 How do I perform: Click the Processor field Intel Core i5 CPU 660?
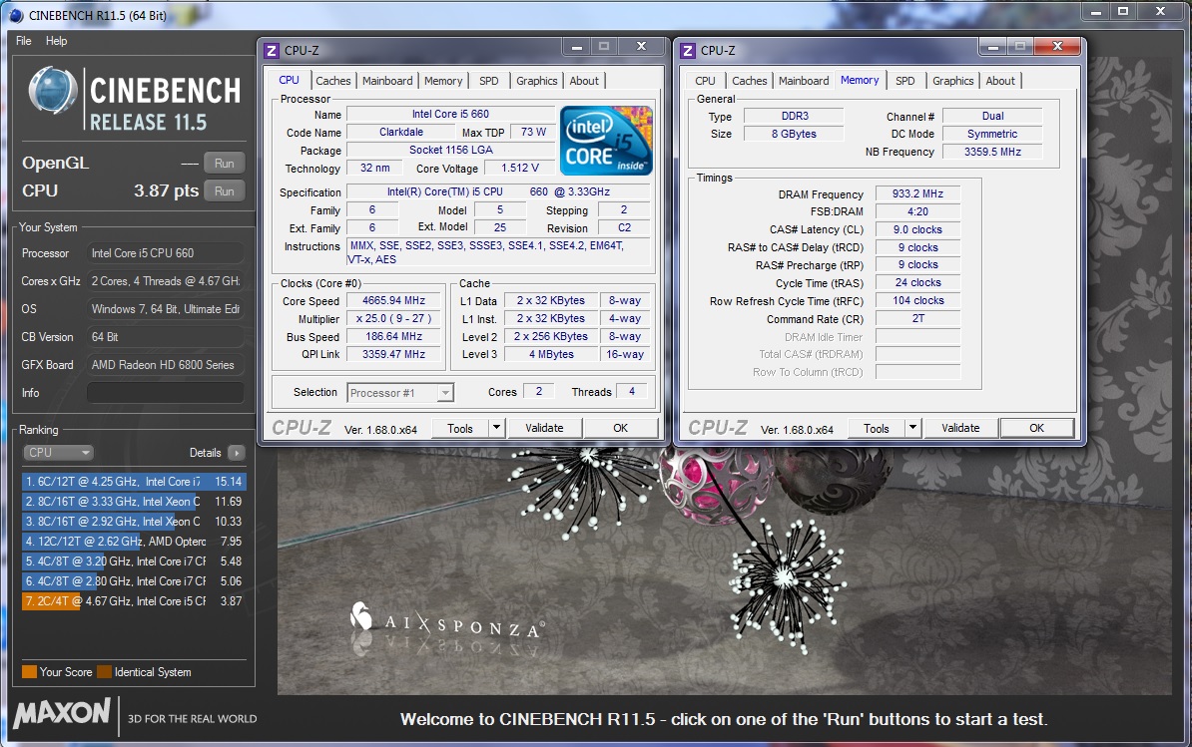165,252
